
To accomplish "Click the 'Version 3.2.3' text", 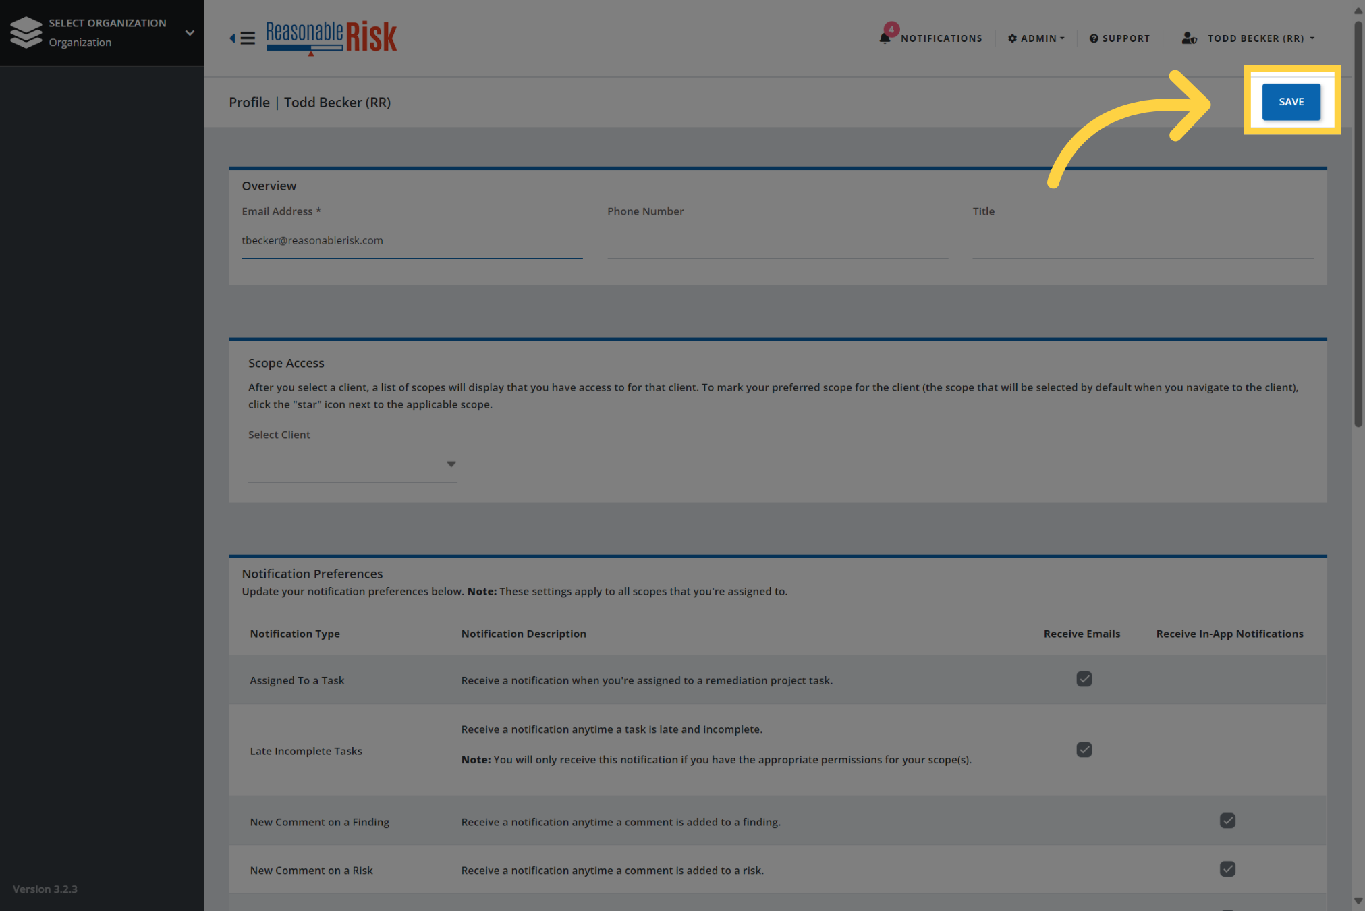I will click(x=45, y=889).
